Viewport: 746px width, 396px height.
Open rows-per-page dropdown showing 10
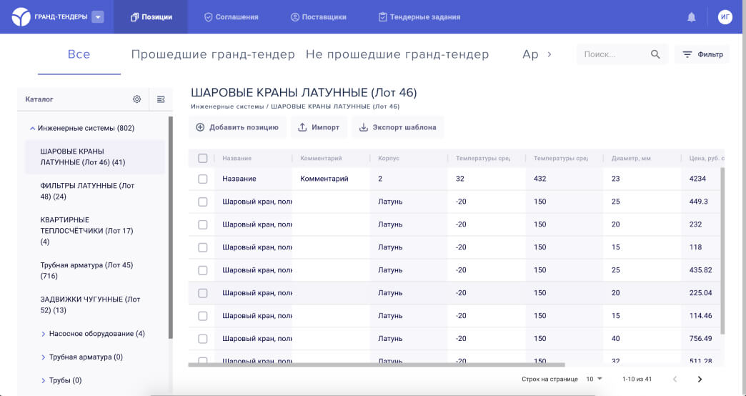(595, 380)
